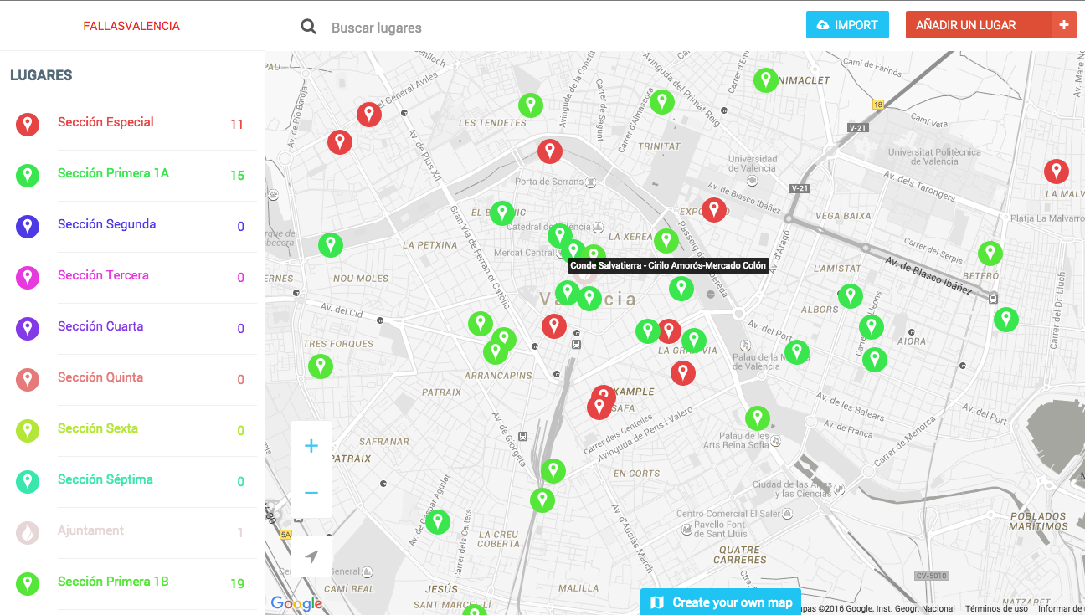Zoom out the map with minus button
This screenshot has width=1085, height=615.
(x=311, y=493)
